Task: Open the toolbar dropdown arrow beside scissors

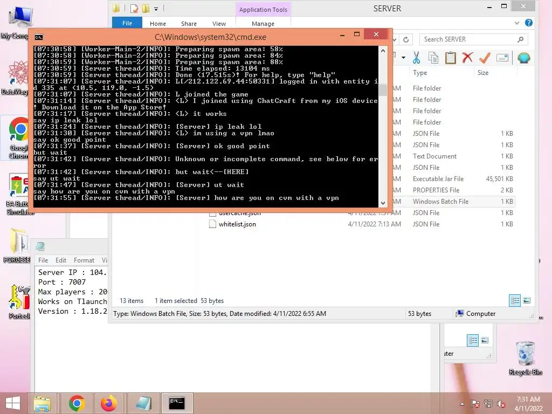Action: pyautogui.click(x=403, y=58)
